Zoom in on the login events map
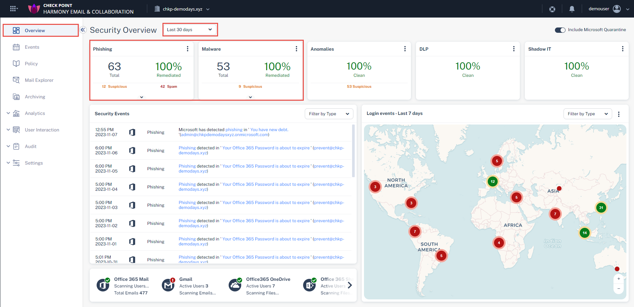 pyautogui.click(x=619, y=279)
